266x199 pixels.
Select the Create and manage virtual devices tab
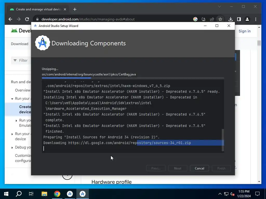pyautogui.click(x=38, y=9)
